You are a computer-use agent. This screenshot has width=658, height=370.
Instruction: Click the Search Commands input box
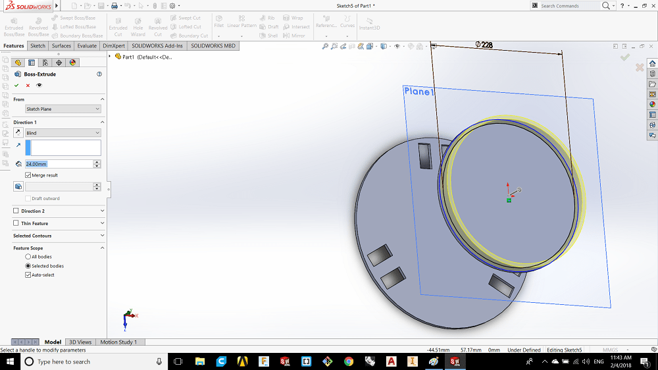[569, 6]
